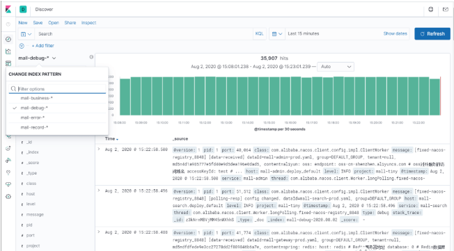Click the first histogram bar at 15:08:00
Image resolution: width=454 pixels, height=251 pixels.
(x=125, y=97)
